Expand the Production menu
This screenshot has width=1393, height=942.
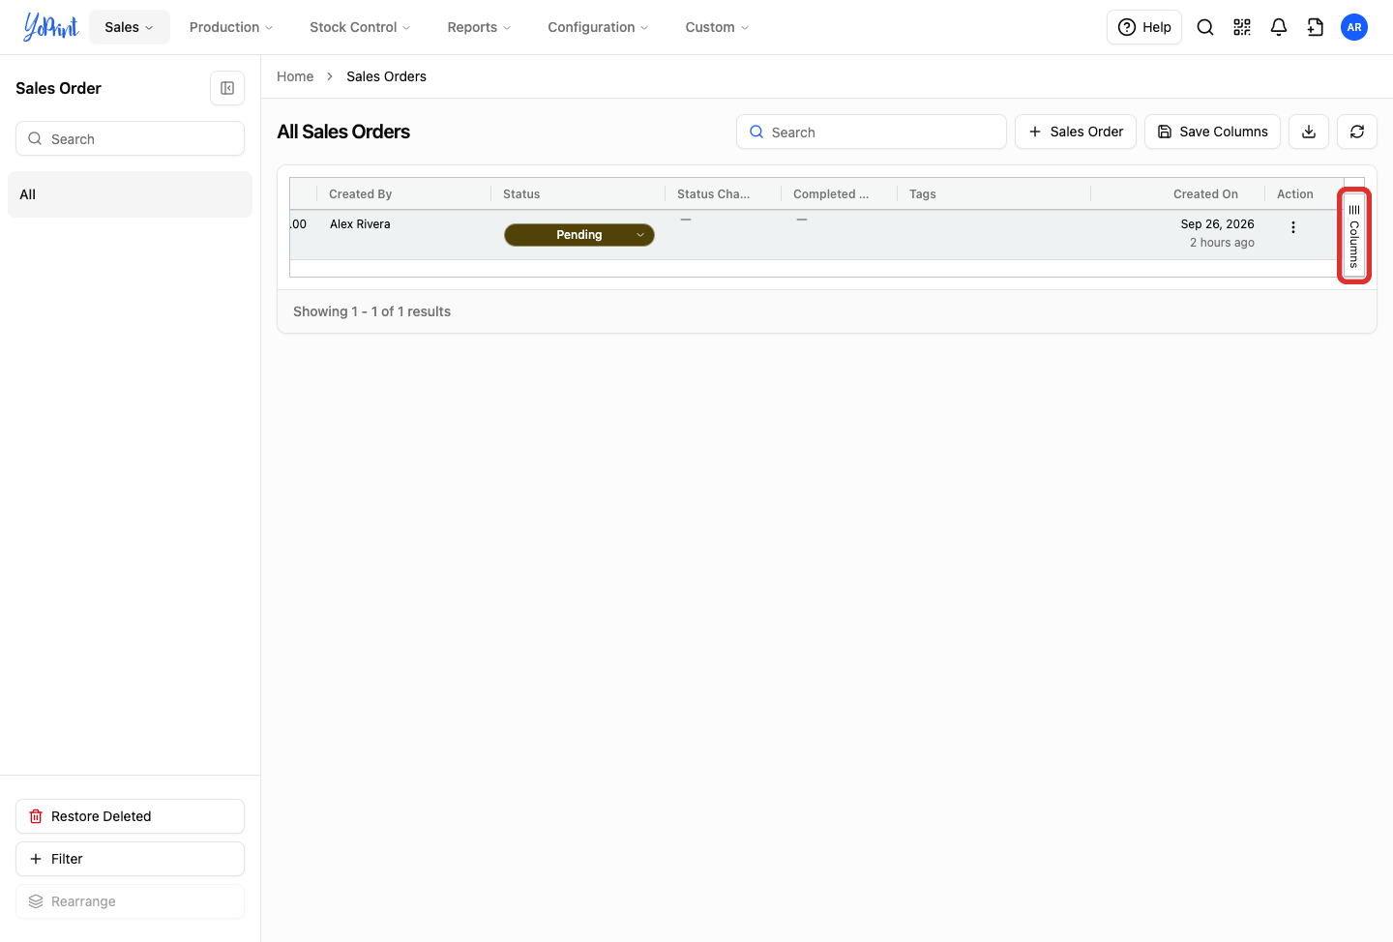point(231,27)
